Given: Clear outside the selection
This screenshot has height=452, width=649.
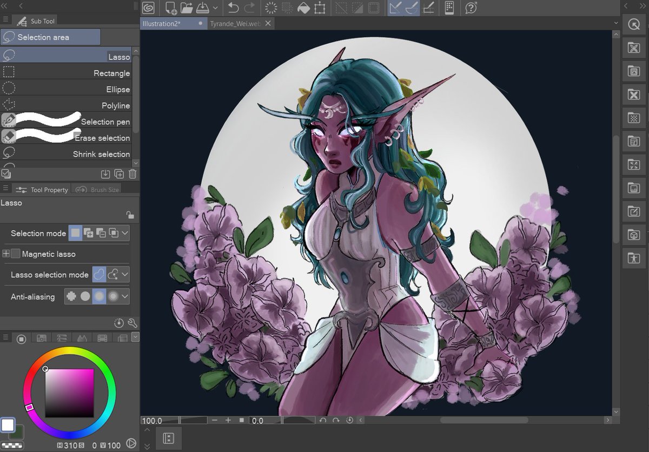Looking at the screenshot, I should [x=288, y=8].
